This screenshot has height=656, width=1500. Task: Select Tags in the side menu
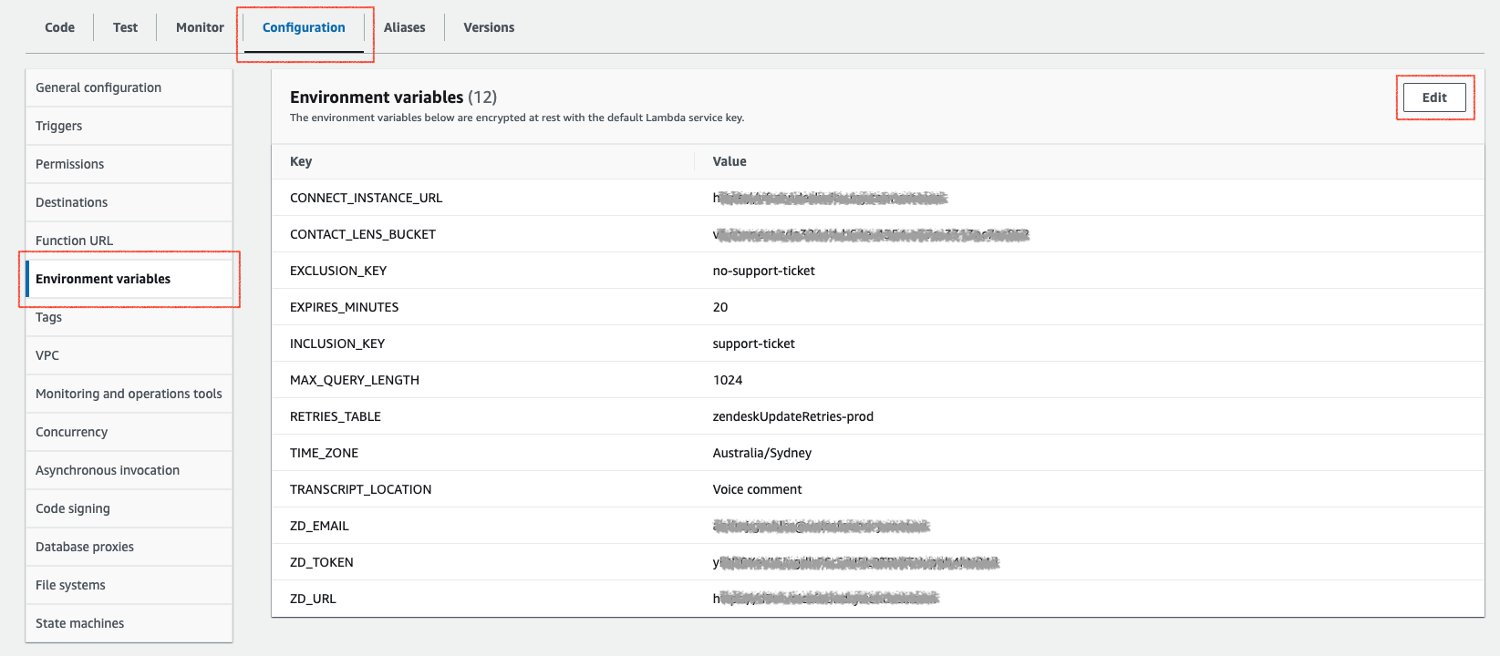tap(48, 317)
